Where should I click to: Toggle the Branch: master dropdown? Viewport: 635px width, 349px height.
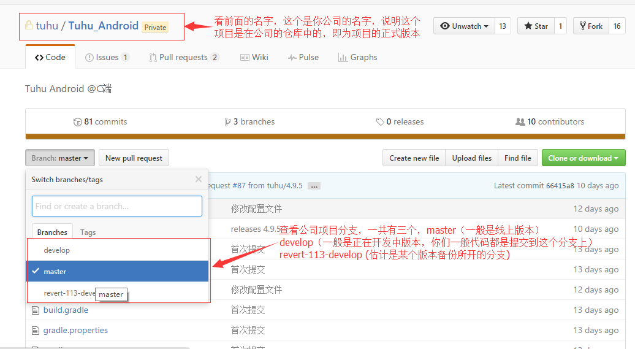coord(60,158)
